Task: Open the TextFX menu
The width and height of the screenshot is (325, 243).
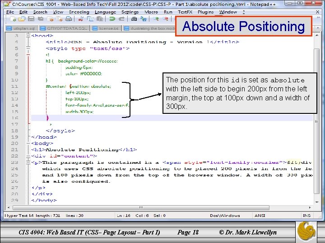Action: (x=185, y=12)
